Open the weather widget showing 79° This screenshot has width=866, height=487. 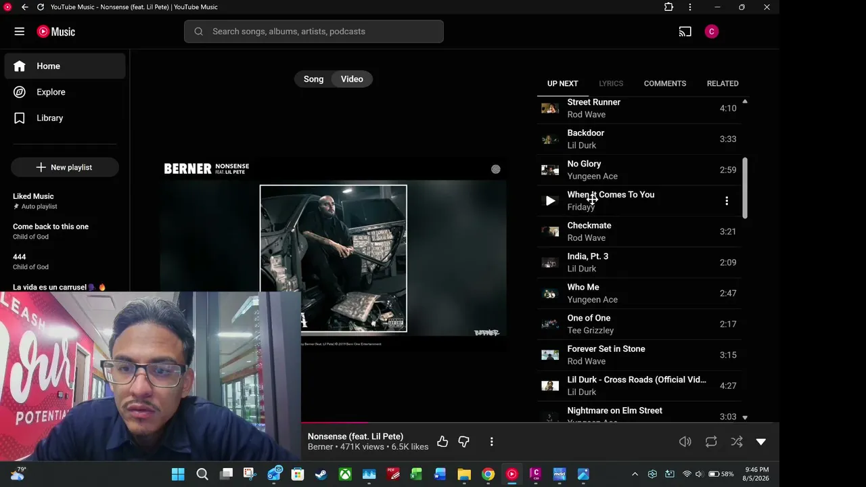pyautogui.click(x=18, y=474)
